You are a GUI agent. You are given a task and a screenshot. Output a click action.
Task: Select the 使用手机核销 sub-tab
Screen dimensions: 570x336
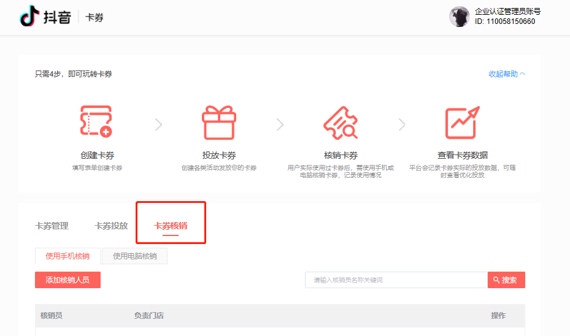click(x=67, y=256)
